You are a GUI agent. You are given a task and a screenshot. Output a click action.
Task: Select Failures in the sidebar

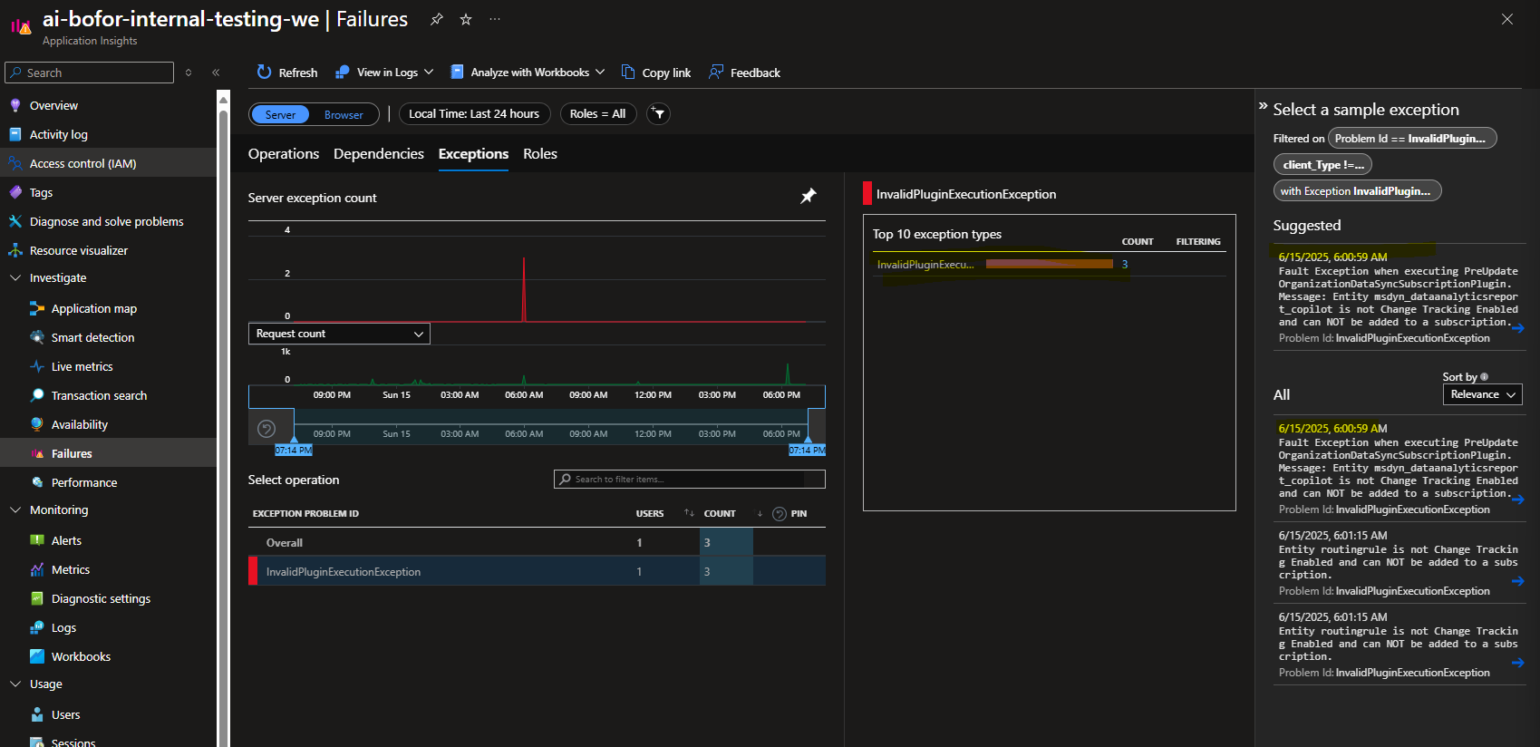click(72, 453)
